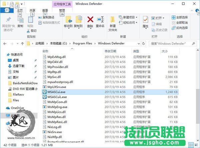Open the New item dropdown
The image size is (200, 148).
(128, 17)
